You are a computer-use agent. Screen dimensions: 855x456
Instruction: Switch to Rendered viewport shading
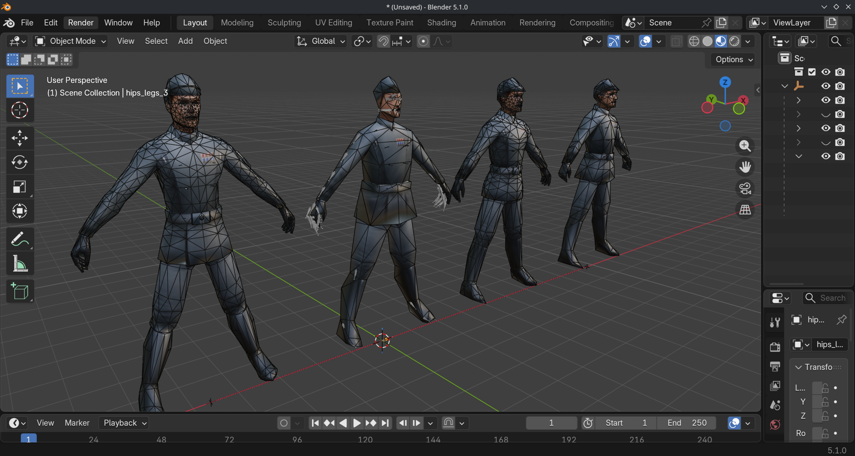coord(734,41)
